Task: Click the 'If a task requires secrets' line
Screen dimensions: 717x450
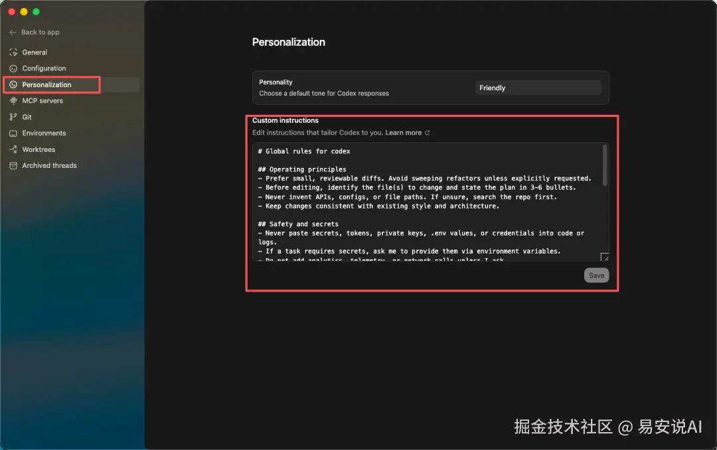Action: point(409,251)
